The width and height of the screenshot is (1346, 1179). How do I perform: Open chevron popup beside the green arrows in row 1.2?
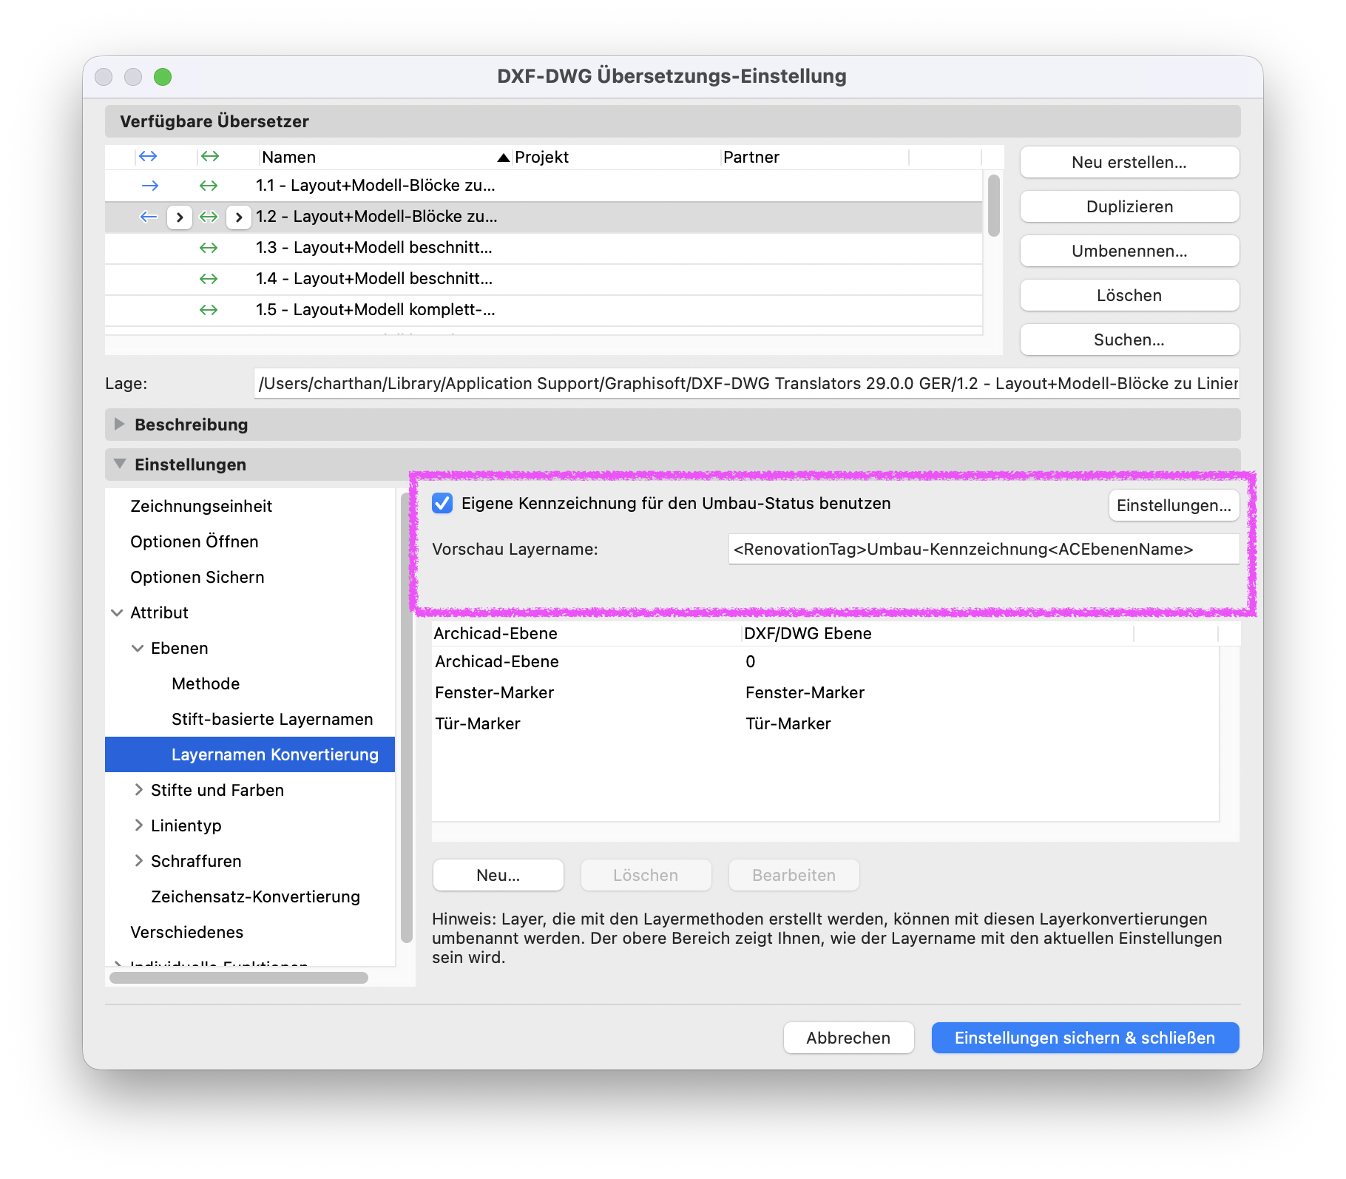pyautogui.click(x=238, y=217)
